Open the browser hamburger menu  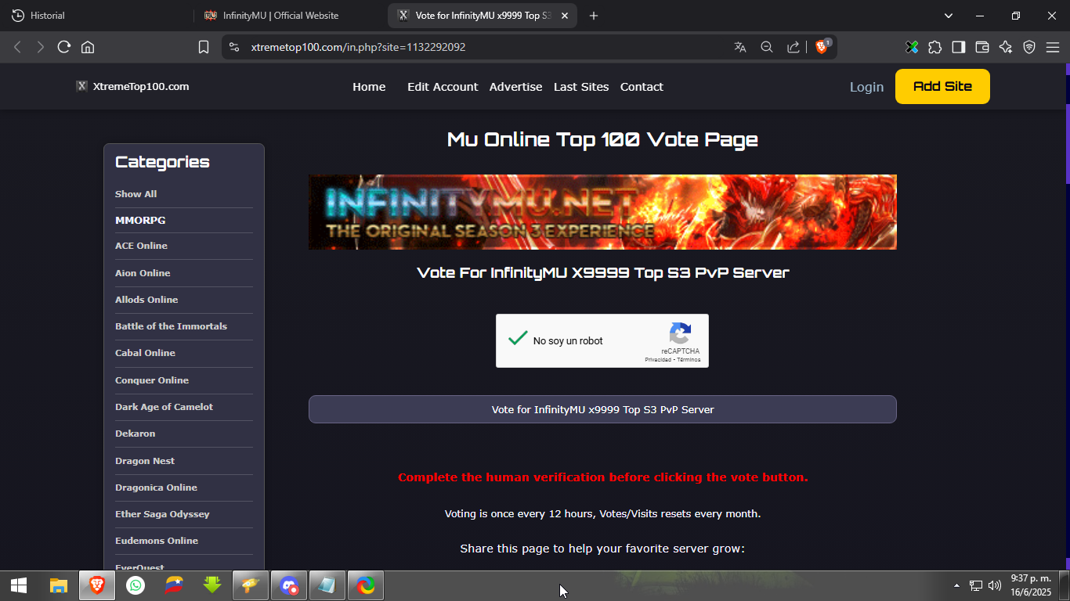click(x=1052, y=47)
